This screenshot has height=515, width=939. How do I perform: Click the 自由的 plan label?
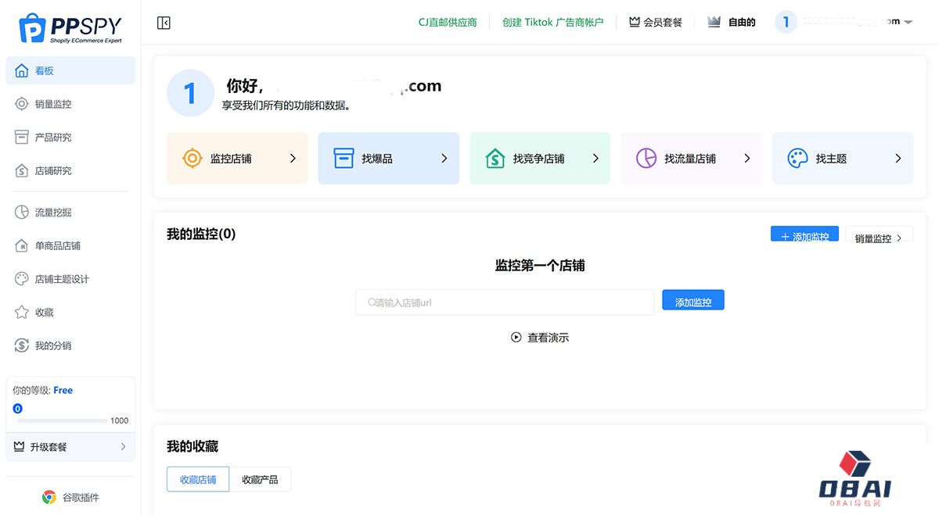click(742, 23)
